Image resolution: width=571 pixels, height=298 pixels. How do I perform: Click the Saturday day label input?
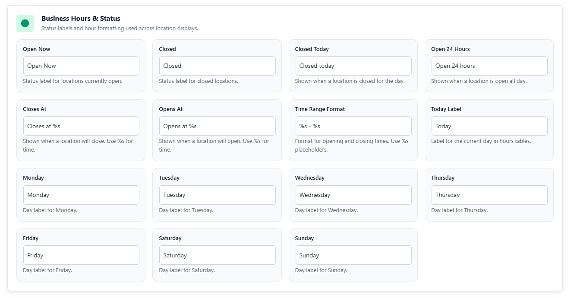[217, 255]
